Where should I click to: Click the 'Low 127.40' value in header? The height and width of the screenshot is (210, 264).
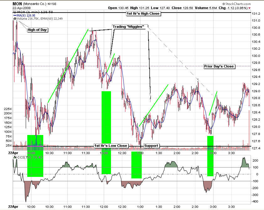point(160,8)
